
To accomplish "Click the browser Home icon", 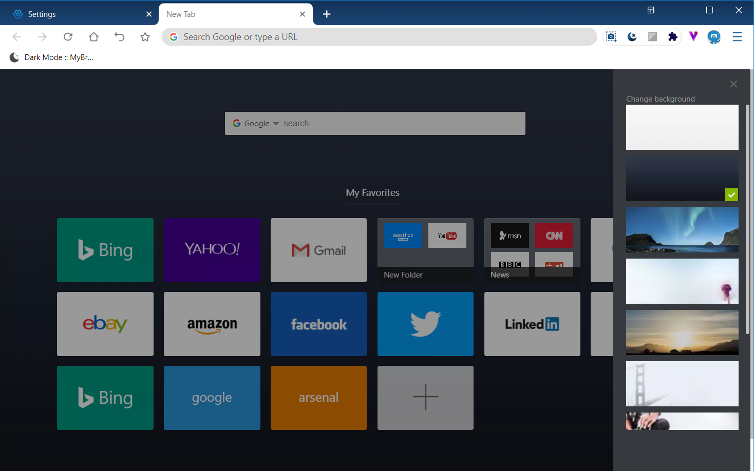I will pyautogui.click(x=93, y=36).
